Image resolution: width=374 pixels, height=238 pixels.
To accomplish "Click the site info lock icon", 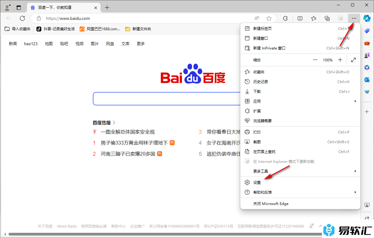I will coord(39,18).
